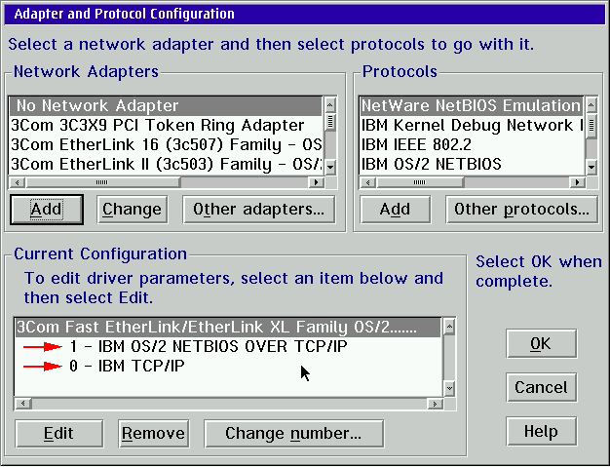Click Add button under Network Adapters
Image resolution: width=610 pixels, height=467 pixels.
coord(47,210)
